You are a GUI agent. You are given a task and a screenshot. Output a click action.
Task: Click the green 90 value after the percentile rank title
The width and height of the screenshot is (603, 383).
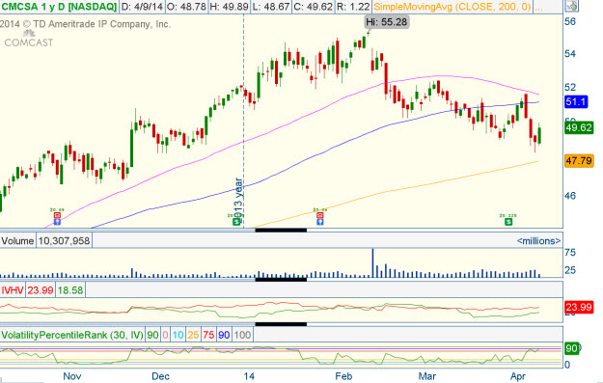point(152,335)
